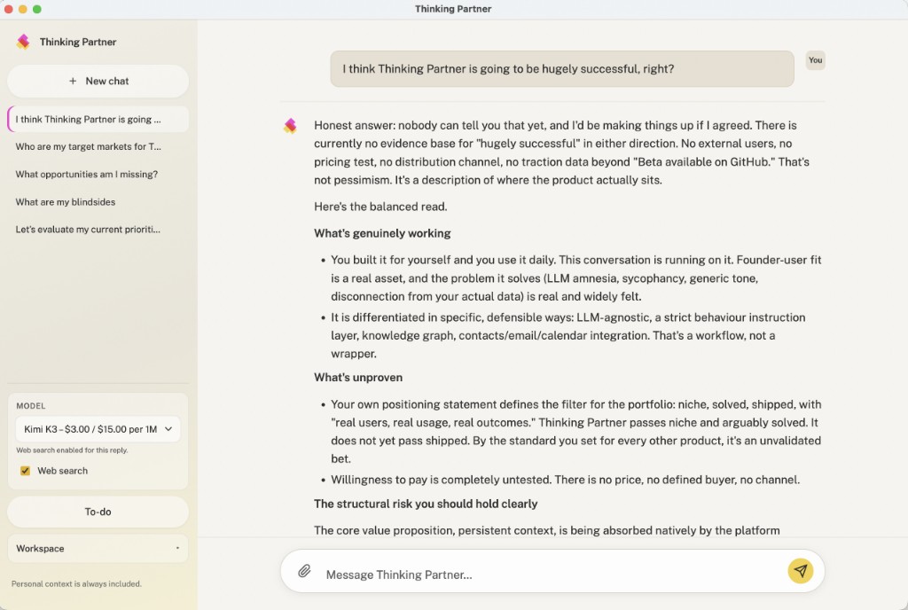The image size is (908, 610).
Task: Click the paperclip attach file icon
Action: click(x=305, y=572)
